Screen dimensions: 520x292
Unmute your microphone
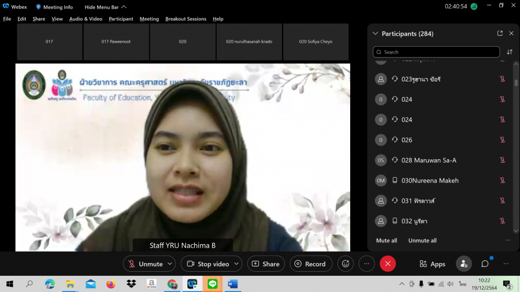pos(144,264)
